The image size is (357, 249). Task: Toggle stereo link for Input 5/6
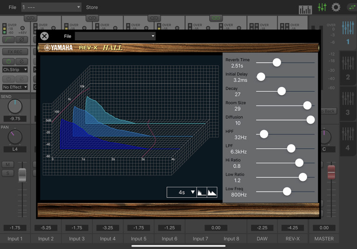[154, 18]
